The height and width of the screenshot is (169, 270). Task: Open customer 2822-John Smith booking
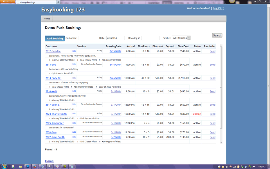55,137
